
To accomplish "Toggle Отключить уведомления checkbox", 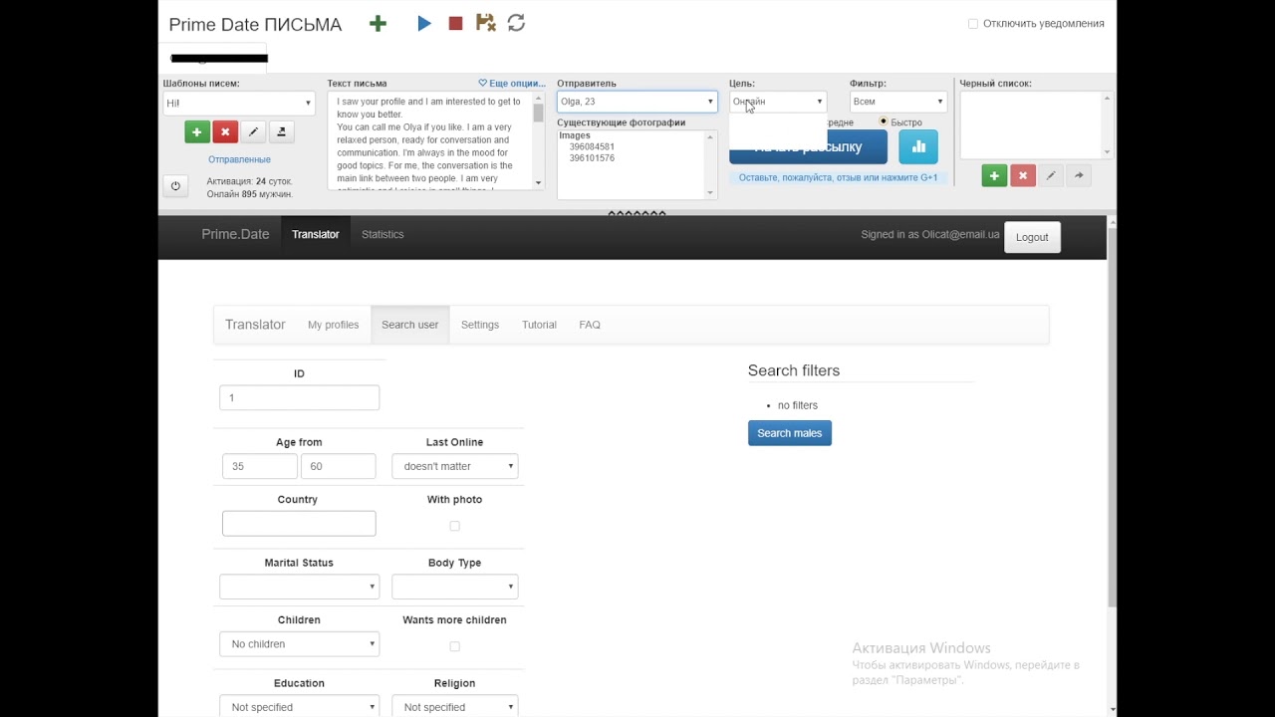I will coord(973,24).
